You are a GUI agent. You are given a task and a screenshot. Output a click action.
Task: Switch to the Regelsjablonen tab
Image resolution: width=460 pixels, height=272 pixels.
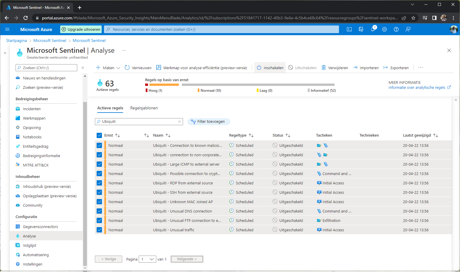pos(144,108)
